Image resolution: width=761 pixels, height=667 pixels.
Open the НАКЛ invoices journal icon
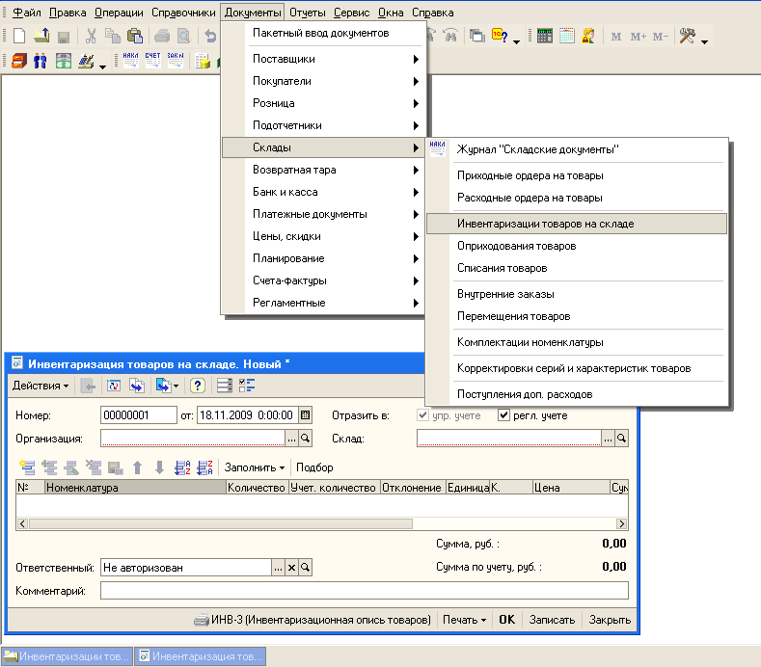[x=130, y=61]
